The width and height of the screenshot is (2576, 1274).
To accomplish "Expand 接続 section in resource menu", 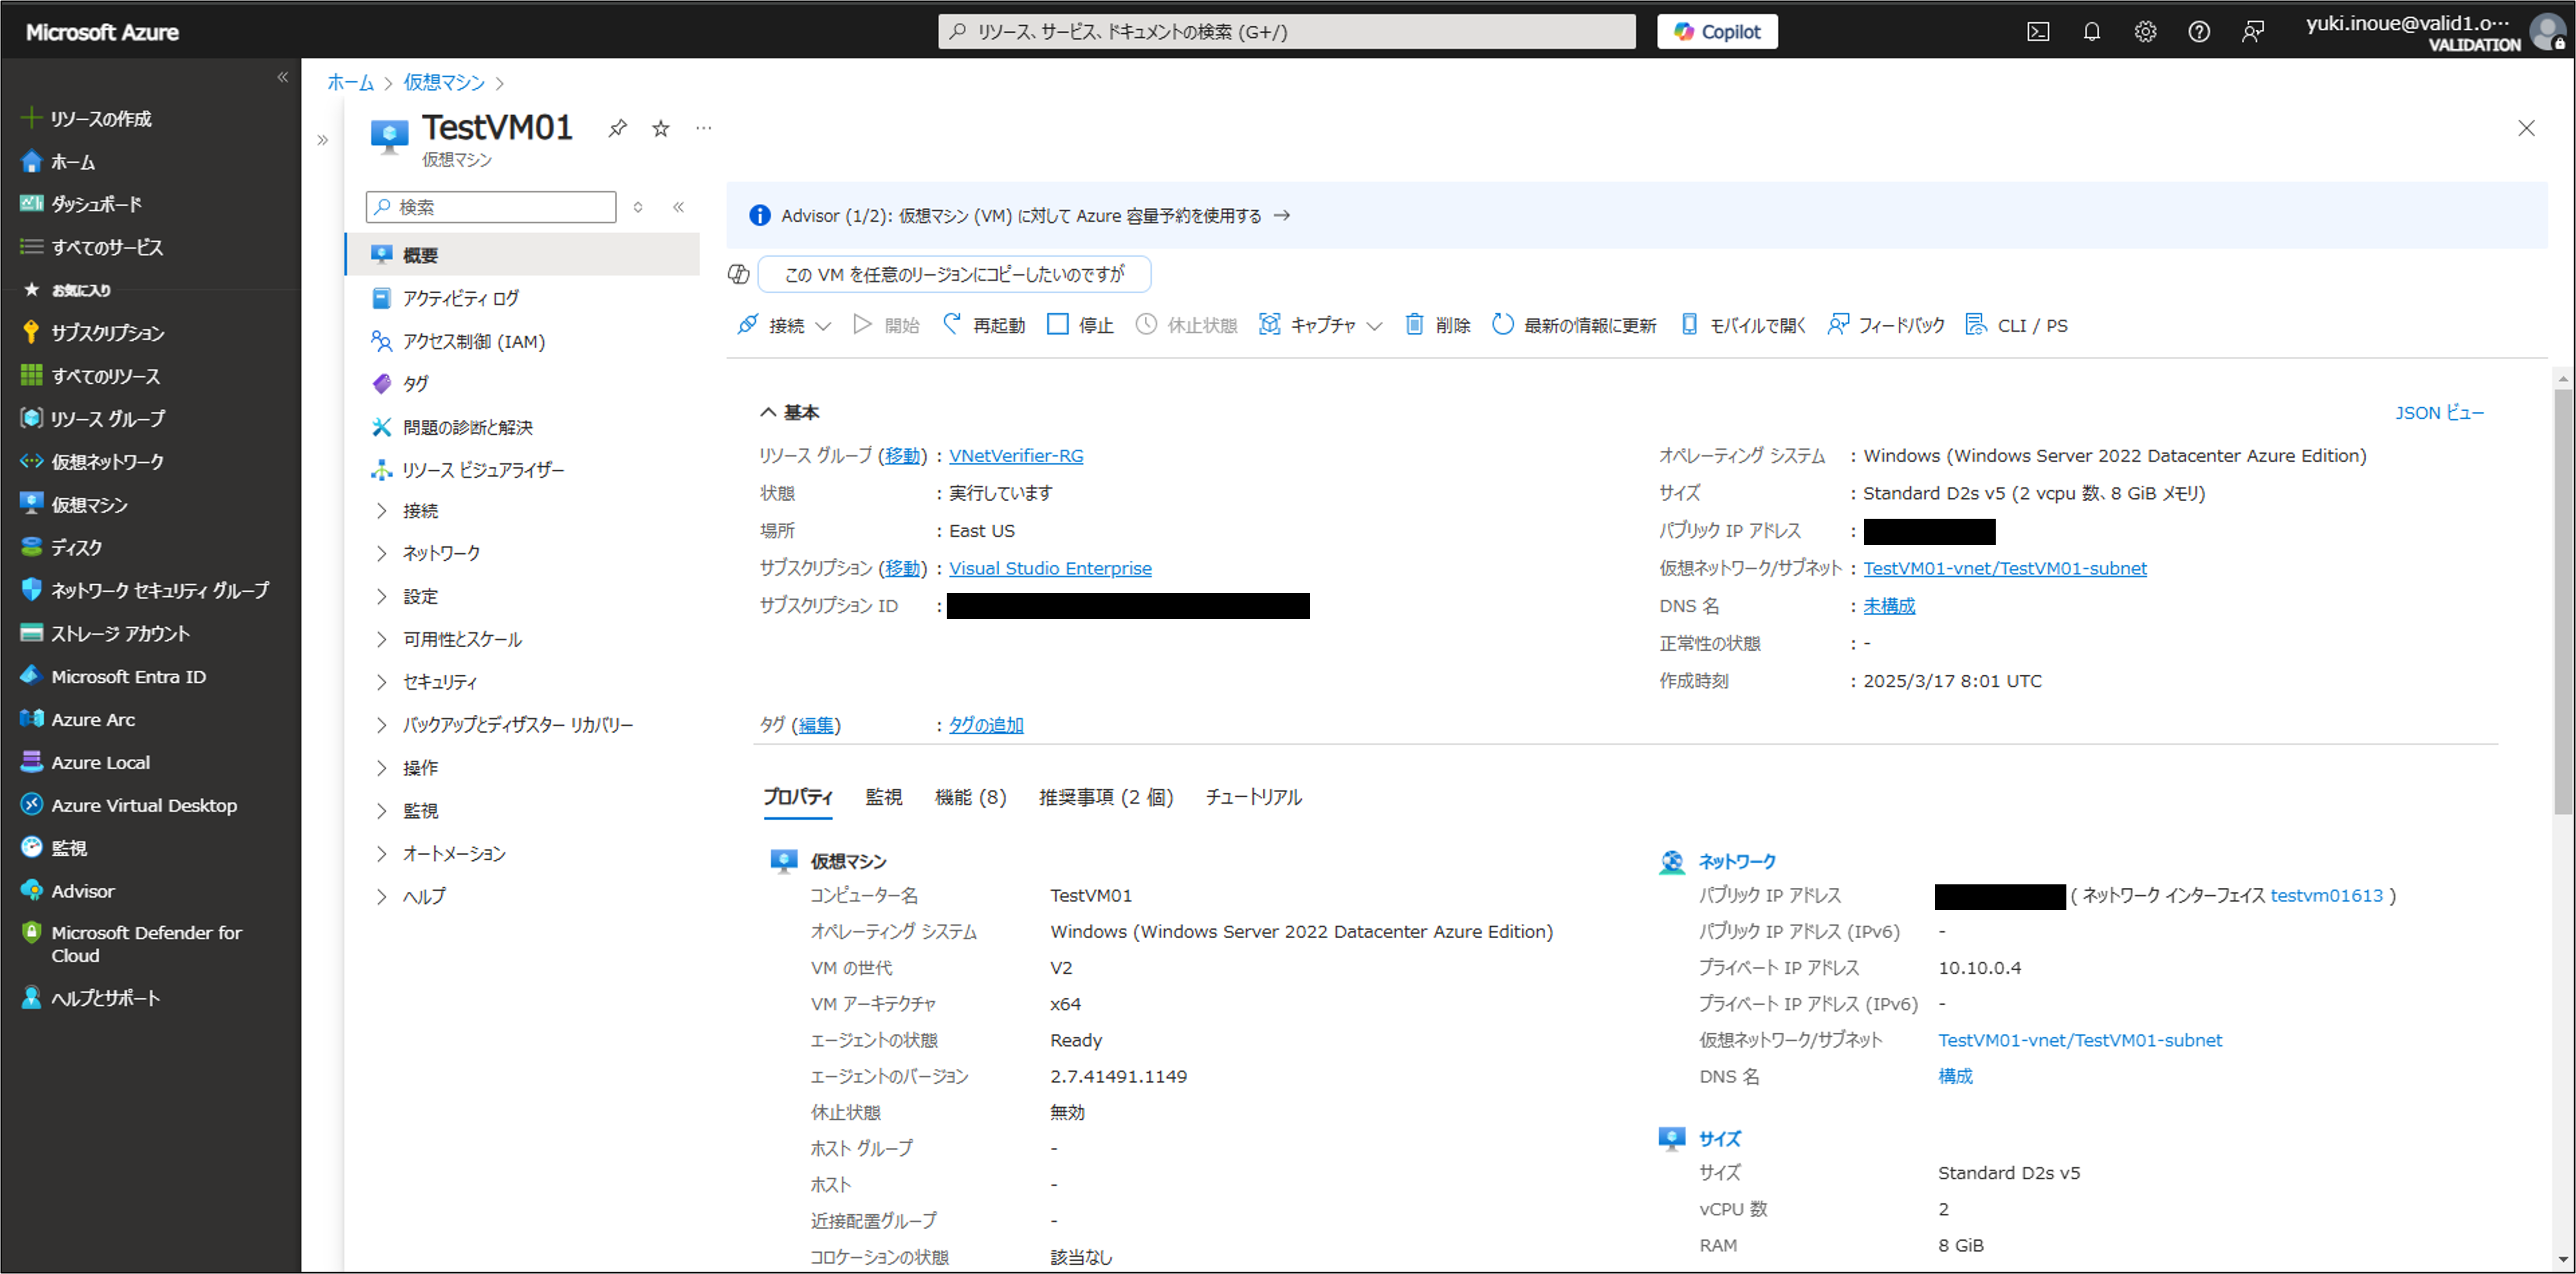I will click(408, 511).
